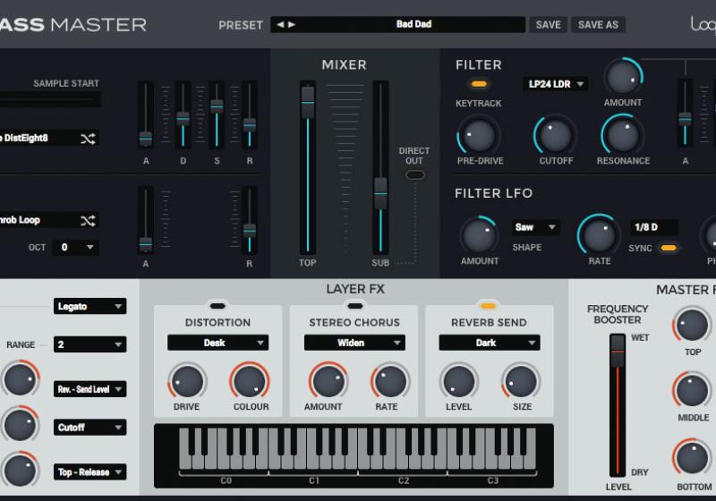Click the Distortion DRIVE knob

pos(187,382)
